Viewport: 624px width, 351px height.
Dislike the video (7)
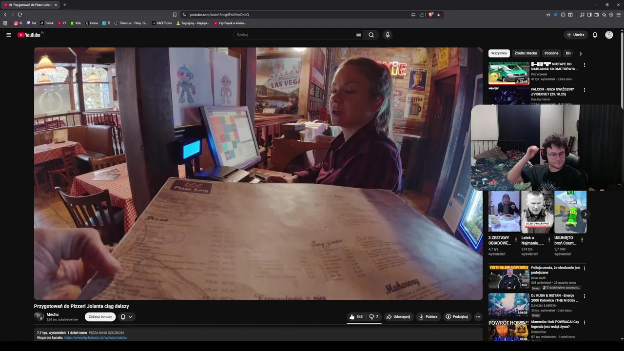point(373,317)
